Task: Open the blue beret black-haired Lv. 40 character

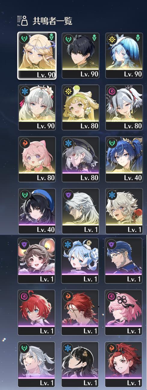Action: (x=37, y=211)
